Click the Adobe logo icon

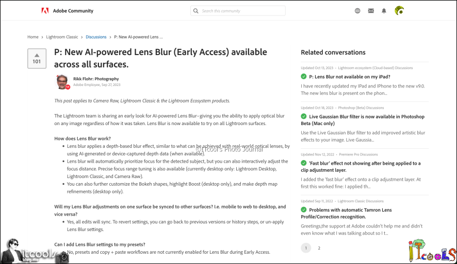pyautogui.click(x=45, y=10)
